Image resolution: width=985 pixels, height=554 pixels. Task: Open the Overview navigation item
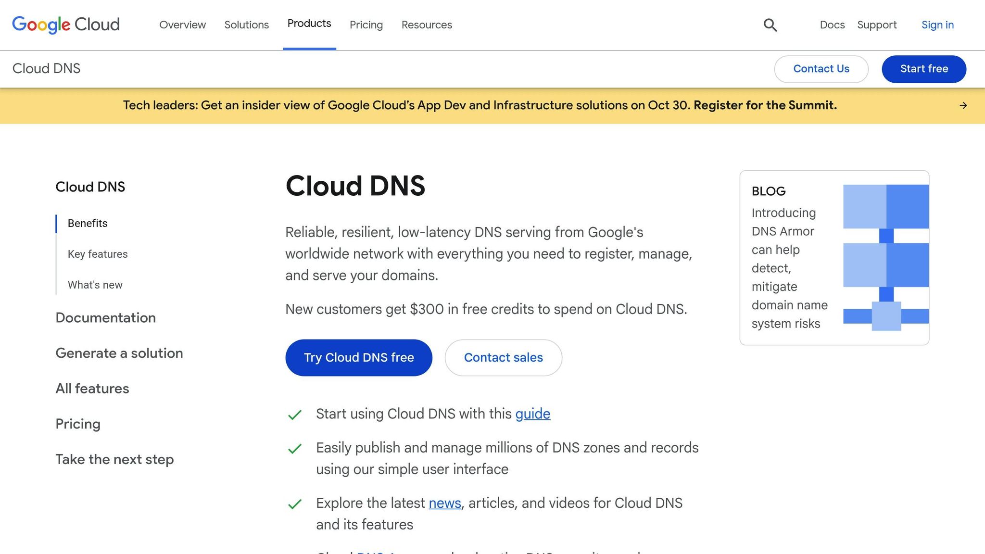pos(182,25)
